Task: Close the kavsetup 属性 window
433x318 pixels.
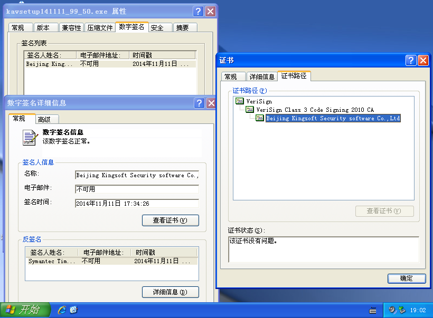Action: tap(210, 11)
